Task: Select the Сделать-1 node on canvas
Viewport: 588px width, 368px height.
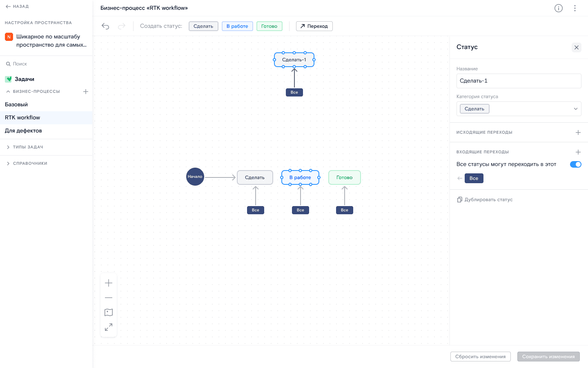Action: tap(294, 60)
